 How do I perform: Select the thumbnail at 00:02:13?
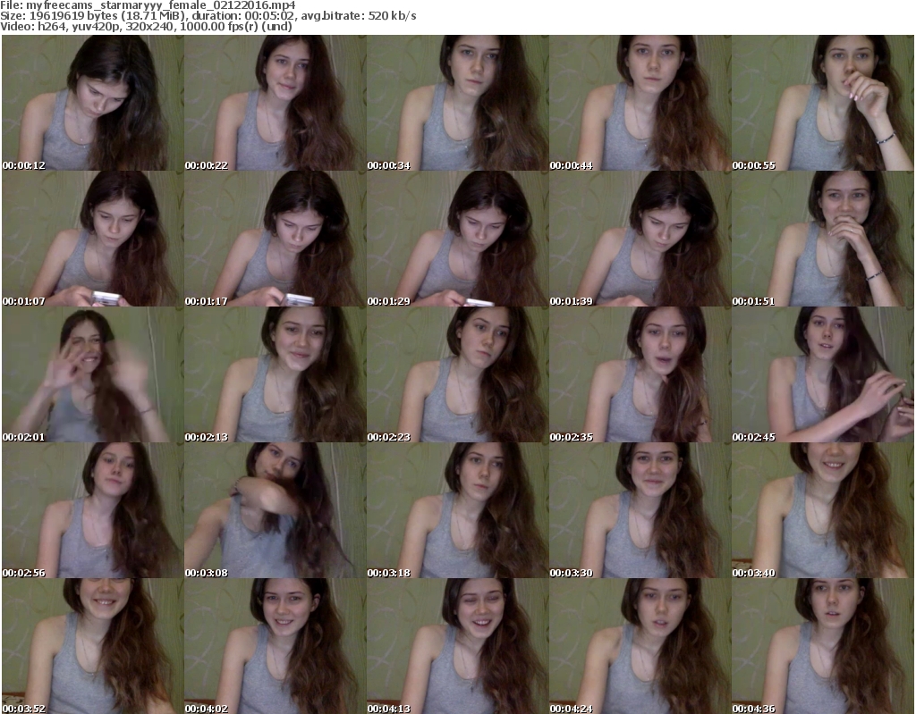[x=275, y=375]
